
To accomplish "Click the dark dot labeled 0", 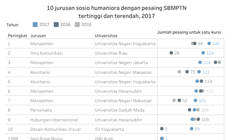I will coord(162,129).
